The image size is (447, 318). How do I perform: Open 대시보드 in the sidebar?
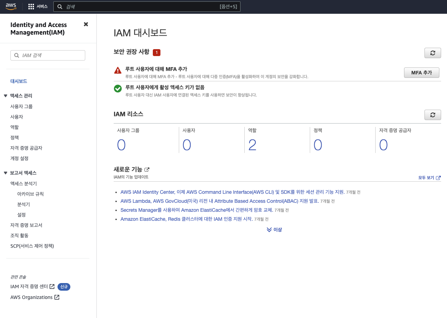19,81
